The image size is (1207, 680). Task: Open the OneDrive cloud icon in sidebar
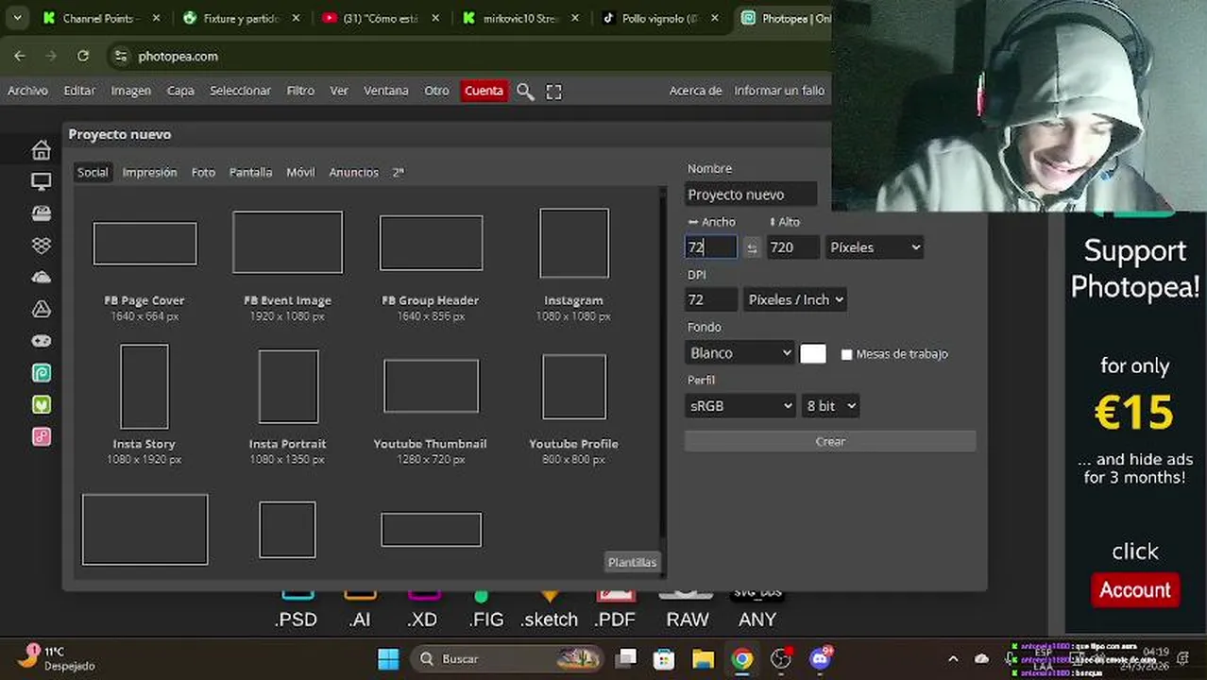(x=41, y=277)
